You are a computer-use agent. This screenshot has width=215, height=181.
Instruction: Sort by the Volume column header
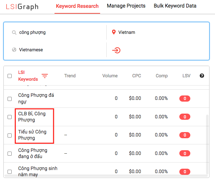(110, 76)
